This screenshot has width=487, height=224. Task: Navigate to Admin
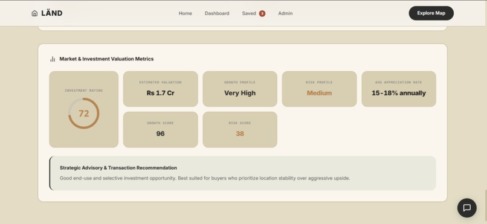(x=285, y=13)
